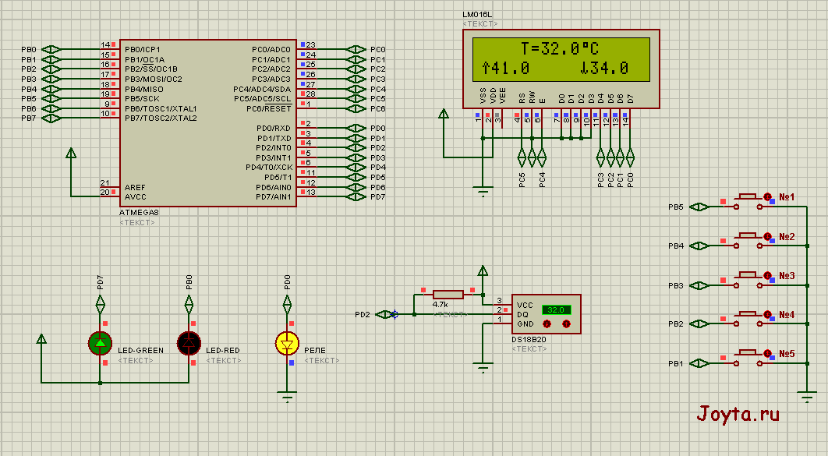Click the green LED-GREEN component
Image resolution: width=828 pixels, height=456 pixels.
click(100, 342)
